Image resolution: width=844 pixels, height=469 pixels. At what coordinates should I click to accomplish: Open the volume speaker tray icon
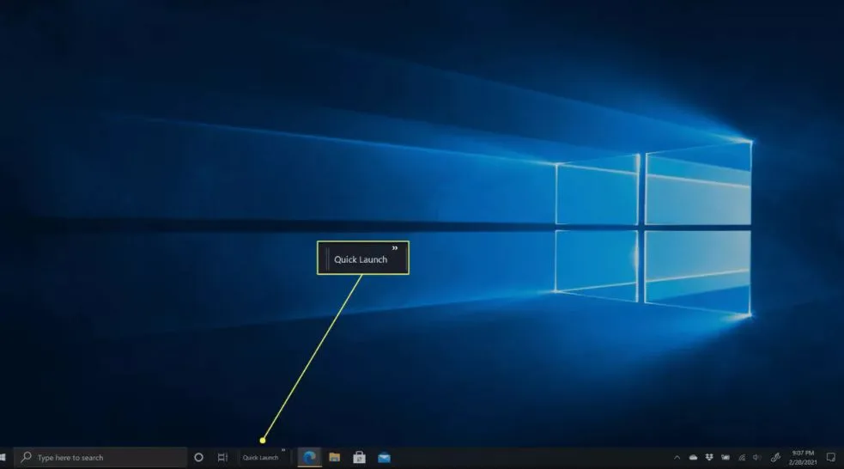[756, 458]
